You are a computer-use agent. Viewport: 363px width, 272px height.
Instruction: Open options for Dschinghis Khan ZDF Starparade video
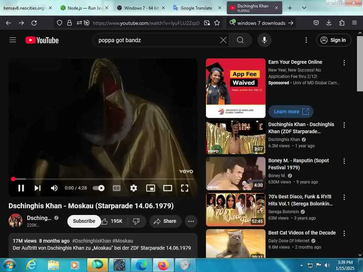(x=344, y=125)
